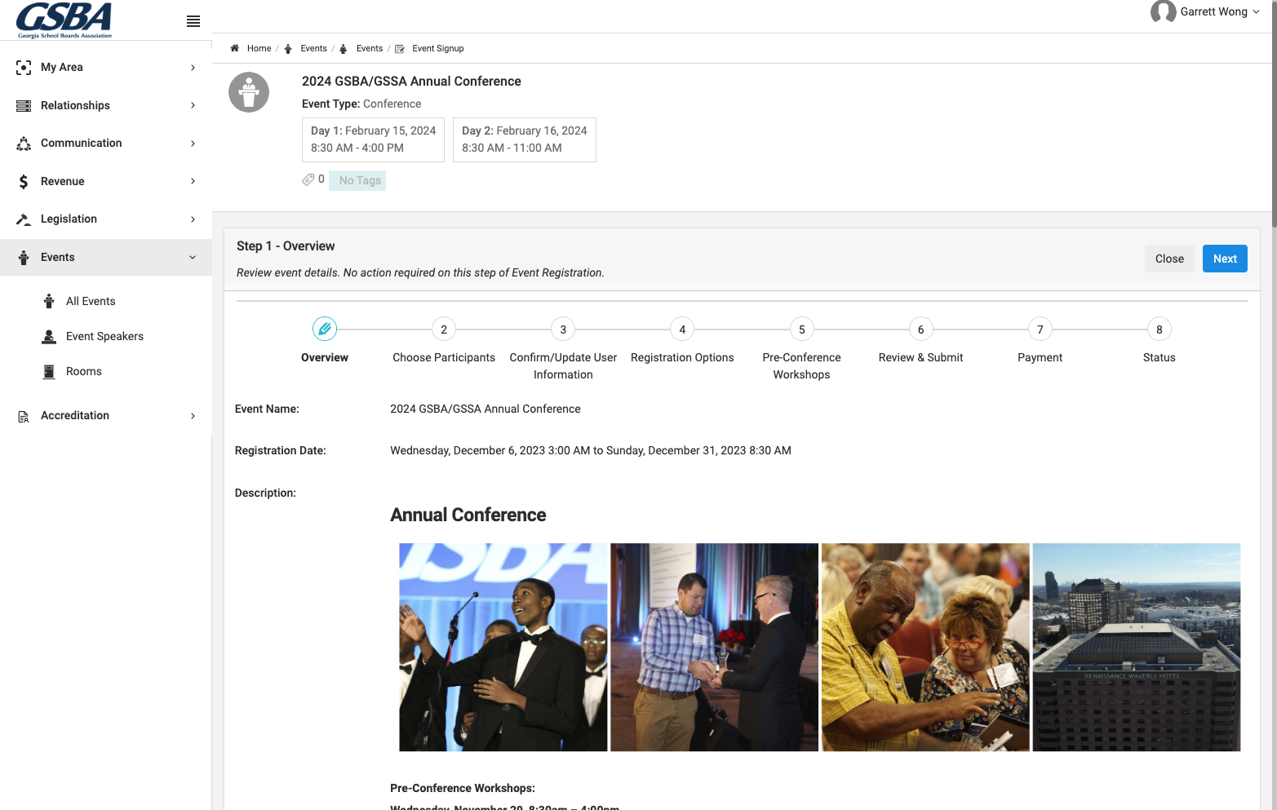Click the GSBA logo
Screen dimensions: 1277x810
coord(64,20)
